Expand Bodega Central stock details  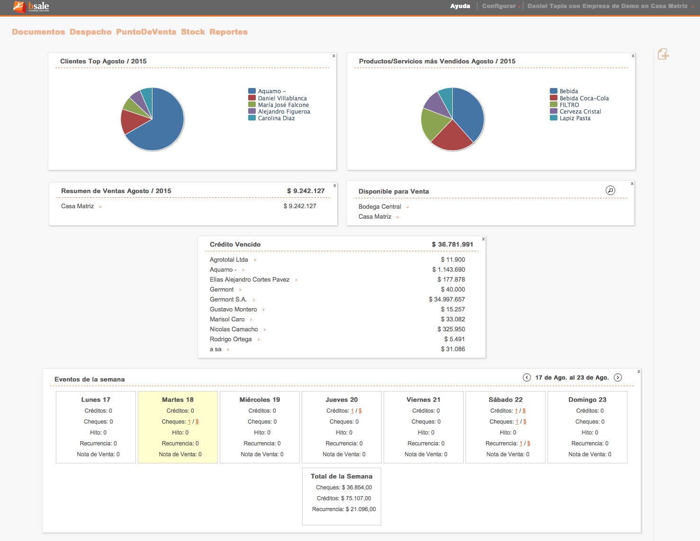point(407,207)
